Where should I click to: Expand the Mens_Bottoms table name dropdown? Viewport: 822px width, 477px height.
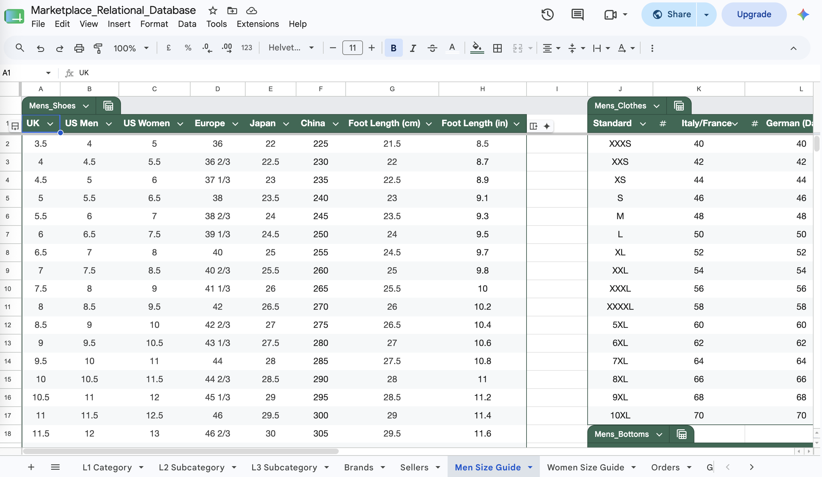[x=659, y=435]
